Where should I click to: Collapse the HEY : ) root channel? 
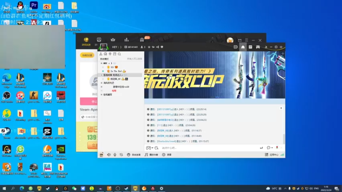pyautogui.click(x=101, y=63)
